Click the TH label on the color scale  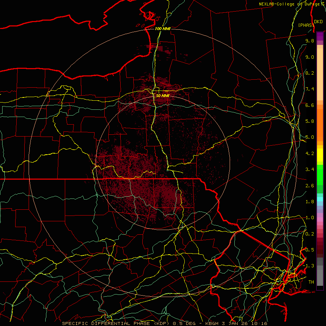click(311, 282)
